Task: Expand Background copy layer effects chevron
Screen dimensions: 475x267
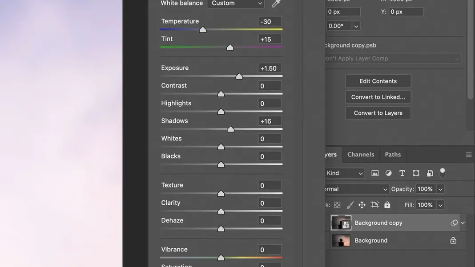Action: [463, 223]
